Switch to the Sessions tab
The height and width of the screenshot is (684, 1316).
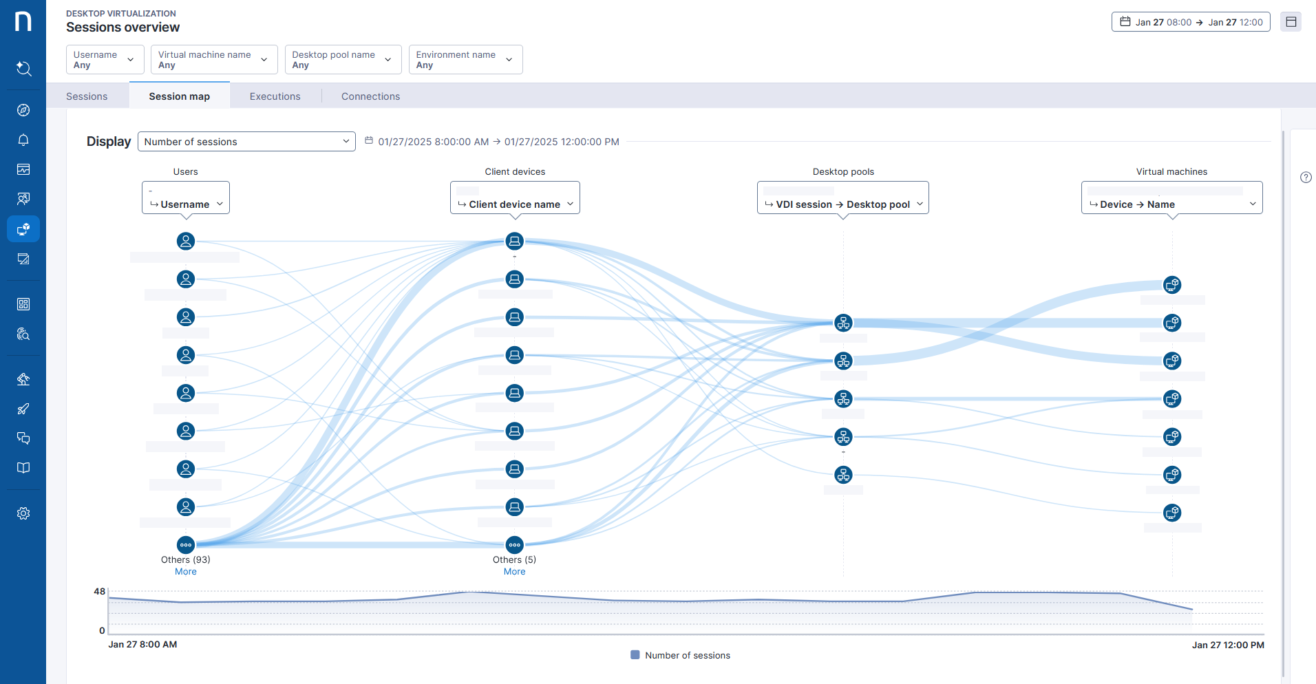point(87,96)
